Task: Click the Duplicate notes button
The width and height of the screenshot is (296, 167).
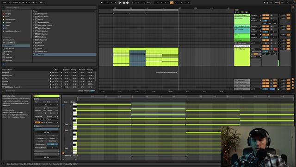Action: pos(53,141)
